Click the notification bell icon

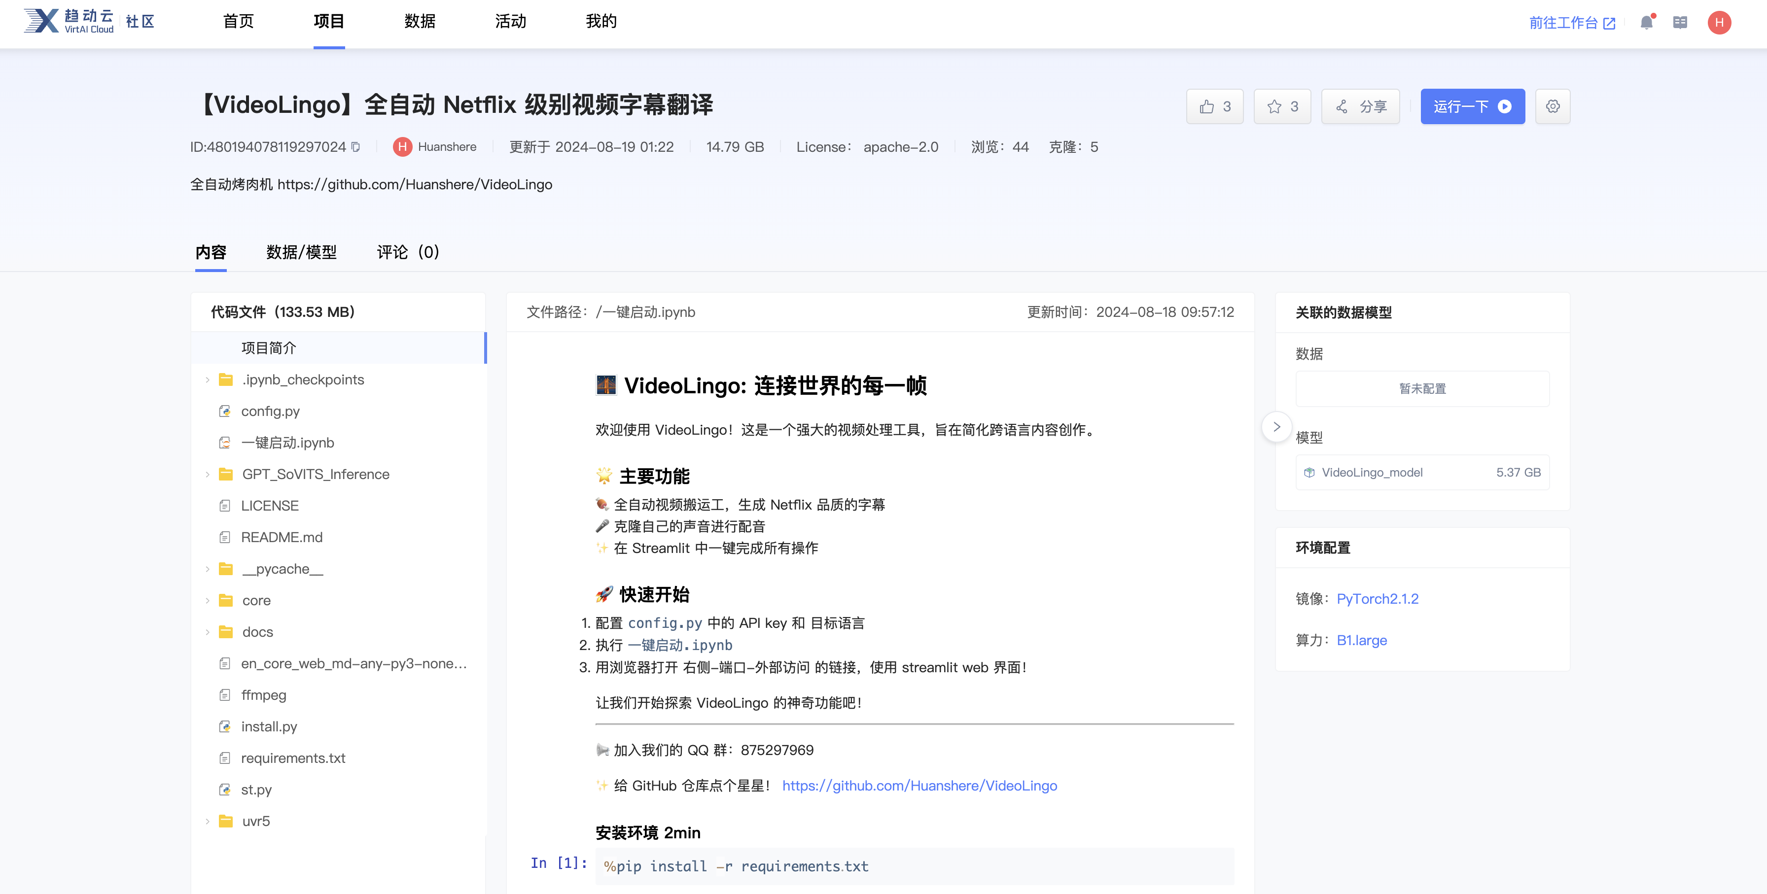point(1646,23)
